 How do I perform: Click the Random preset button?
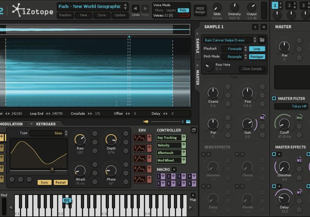65,15
